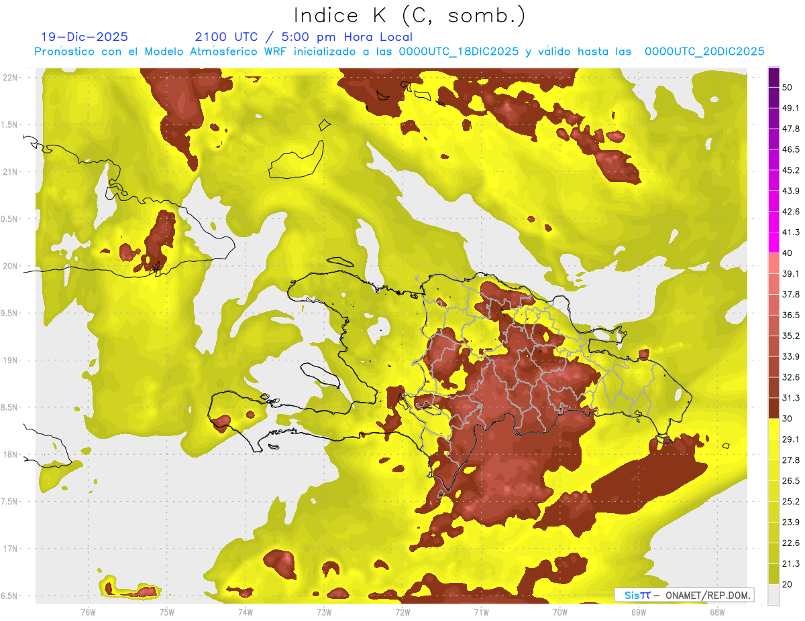Click the colorbar value "33.9"
This screenshot has width=805, height=621.
[790, 356]
